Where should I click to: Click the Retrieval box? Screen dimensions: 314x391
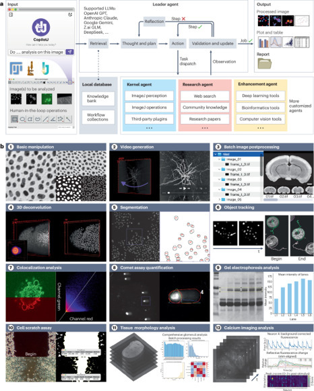pyautogui.click(x=98, y=43)
